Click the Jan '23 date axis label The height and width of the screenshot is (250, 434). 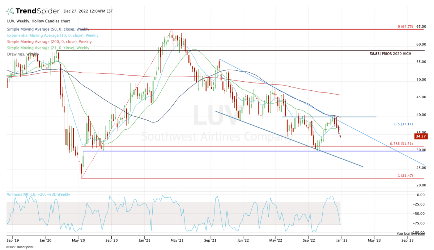pyautogui.click(x=342, y=240)
